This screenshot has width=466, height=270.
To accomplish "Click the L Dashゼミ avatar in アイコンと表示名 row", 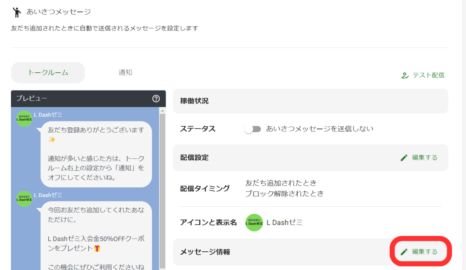I will coord(254,223).
